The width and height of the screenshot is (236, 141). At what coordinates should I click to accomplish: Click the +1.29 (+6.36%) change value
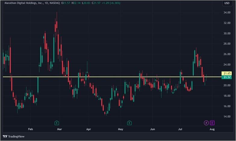(111, 3)
